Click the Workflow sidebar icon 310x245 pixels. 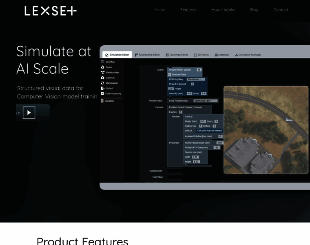[x=102, y=62]
